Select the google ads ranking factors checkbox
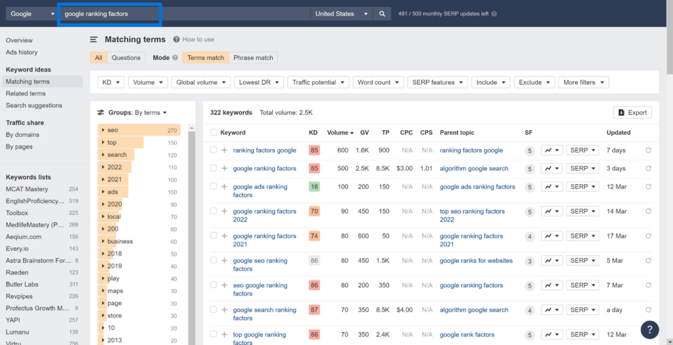The image size is (673, 345). 213,187
